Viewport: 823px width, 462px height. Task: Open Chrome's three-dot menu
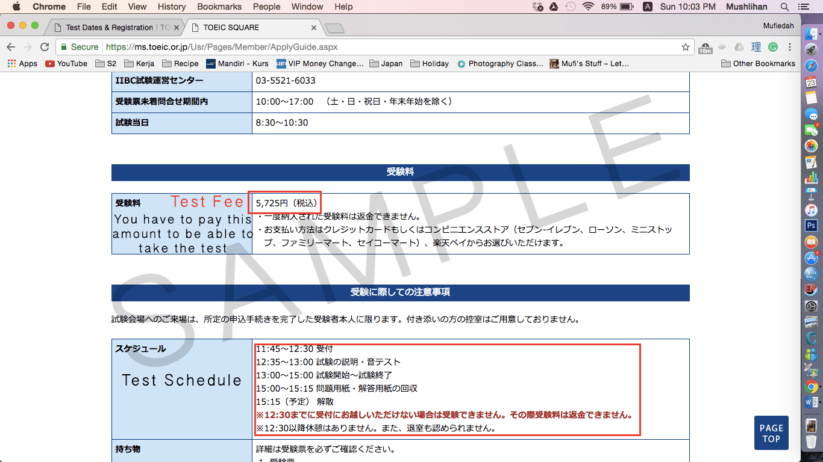point(790,47)
